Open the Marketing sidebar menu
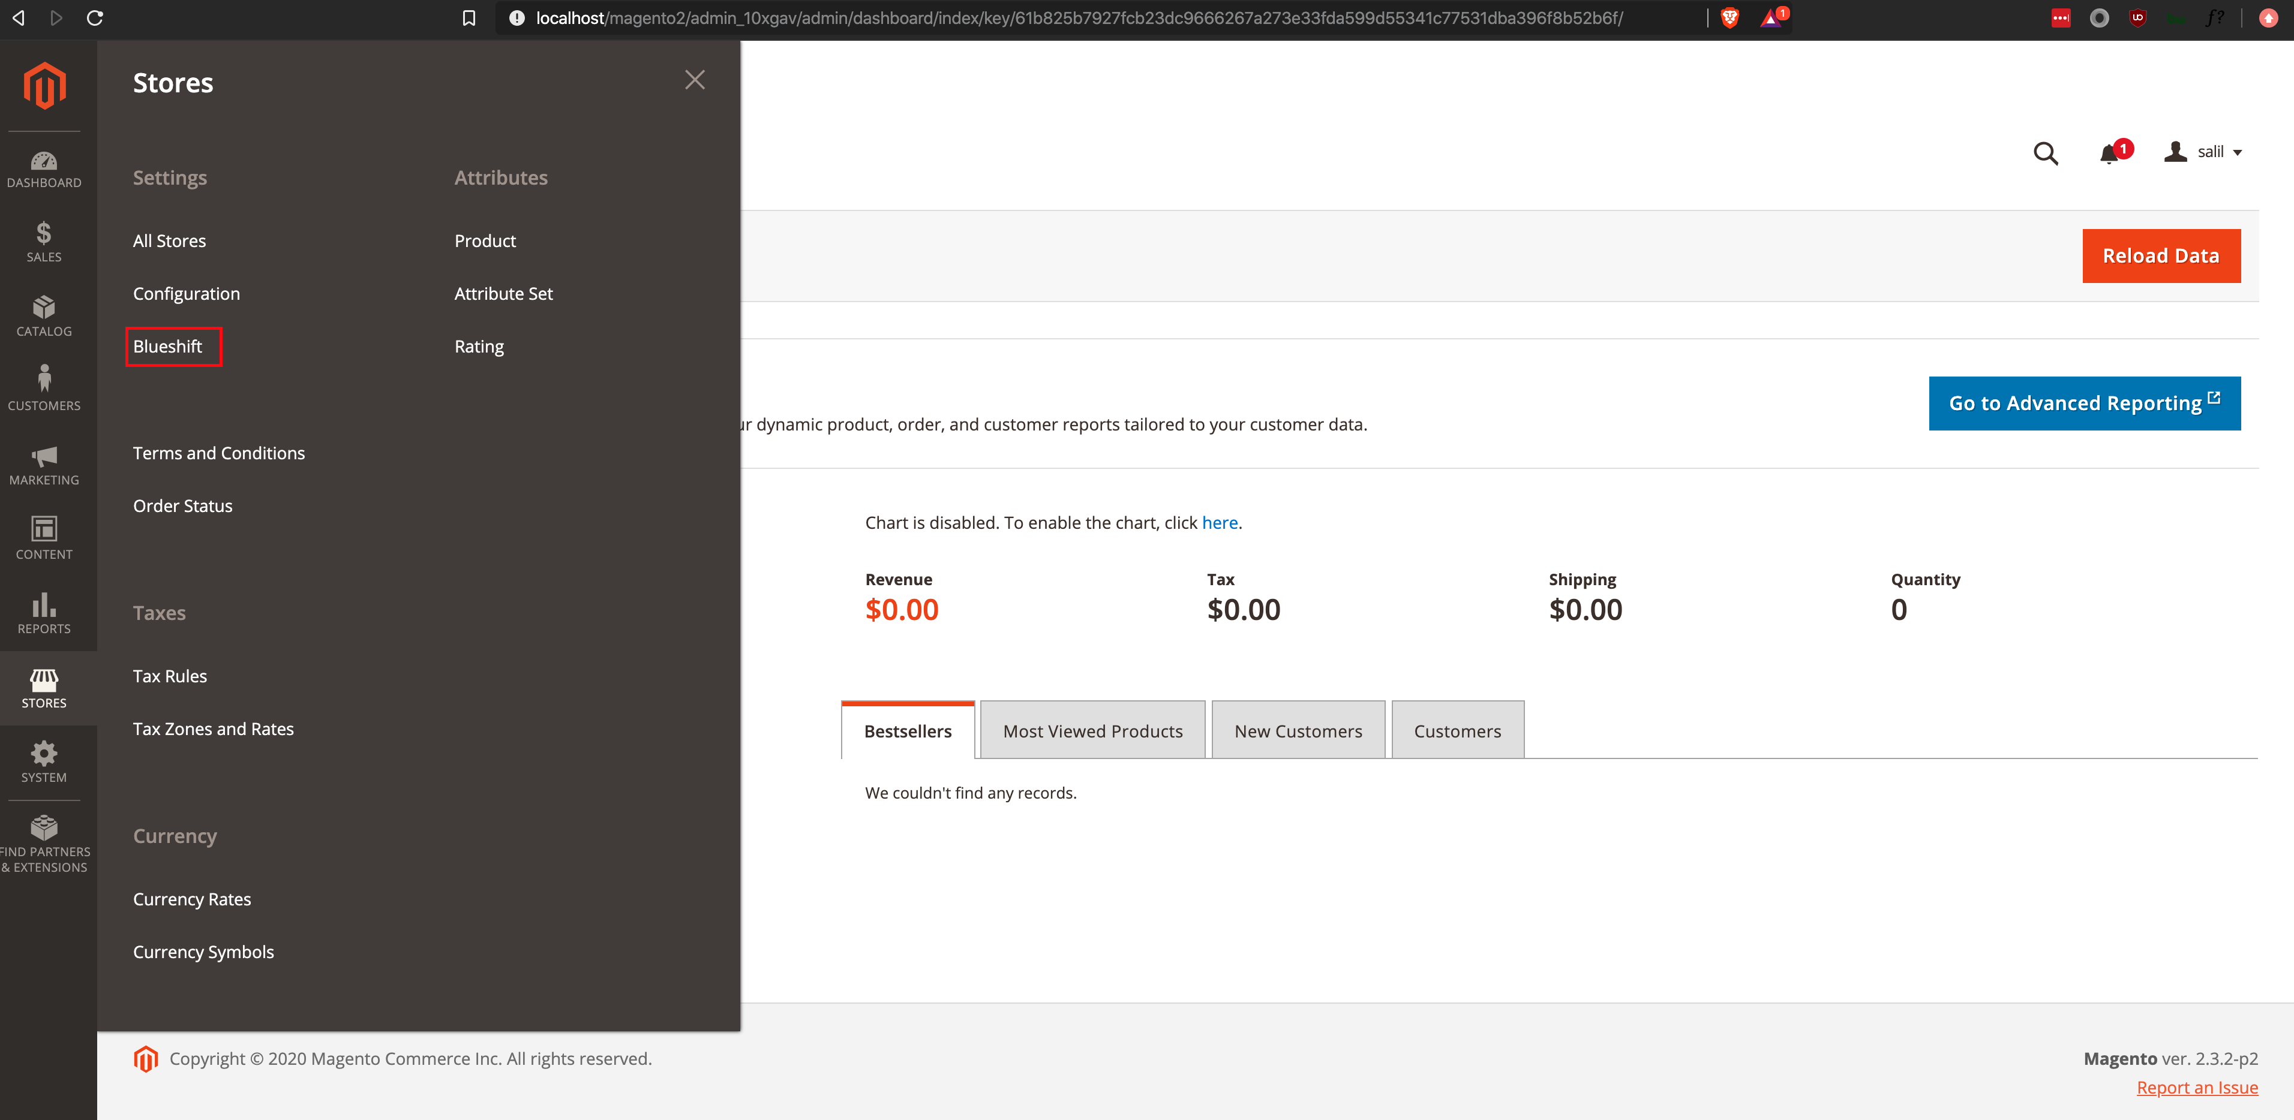Screen dimensions: 2294x1120 (x=44, y=466)
